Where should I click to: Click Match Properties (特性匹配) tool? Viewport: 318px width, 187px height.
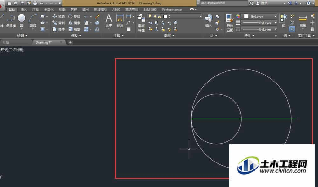coord(230,23)
